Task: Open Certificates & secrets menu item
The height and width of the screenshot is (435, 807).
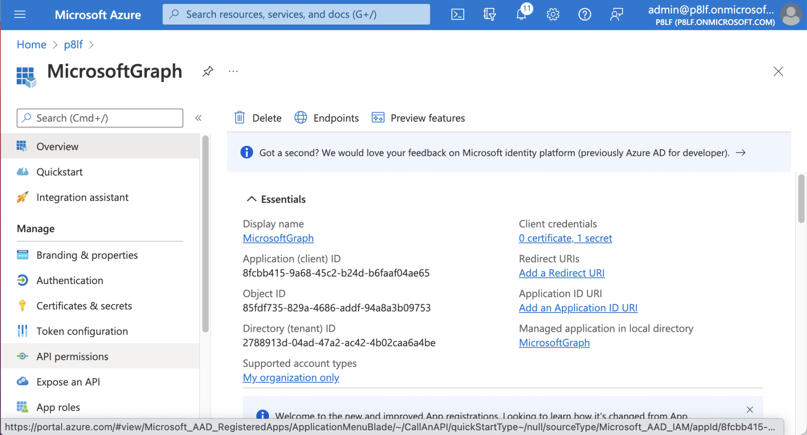Action: (x=84, y=306)
